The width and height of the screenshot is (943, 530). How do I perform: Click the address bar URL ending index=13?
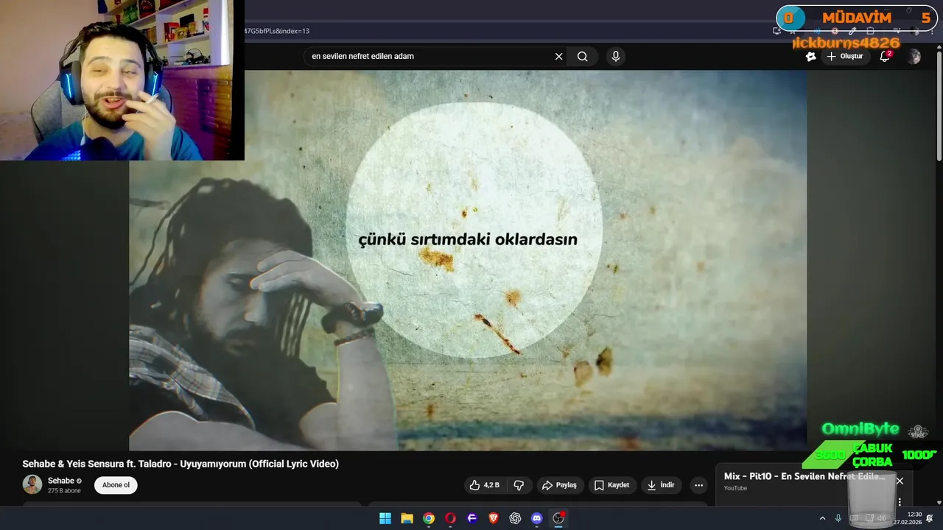pyautogui.click(x=277, y=31)
